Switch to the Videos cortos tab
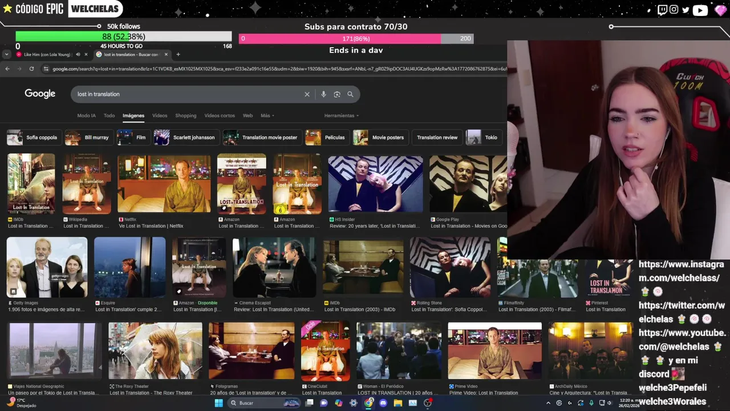Viewport: 730px width, 411px height. (220, 115)
